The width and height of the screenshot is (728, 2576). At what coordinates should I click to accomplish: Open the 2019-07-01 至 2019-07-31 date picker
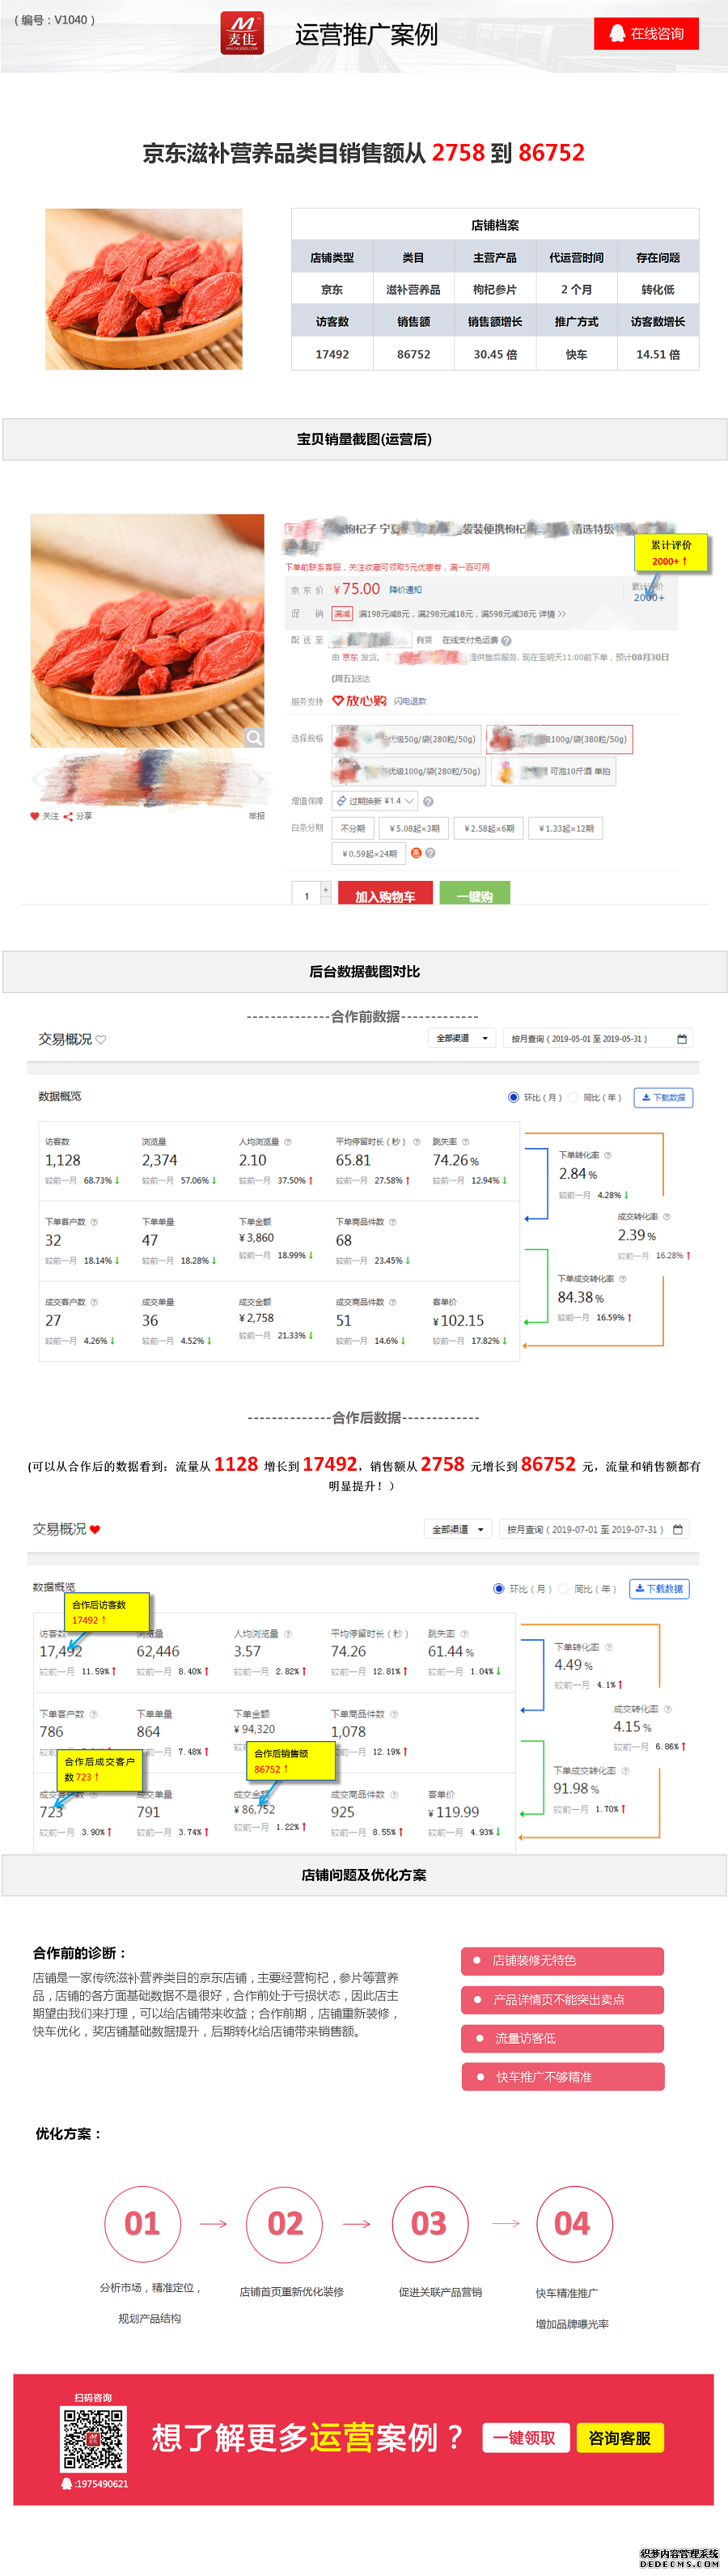594,1529
